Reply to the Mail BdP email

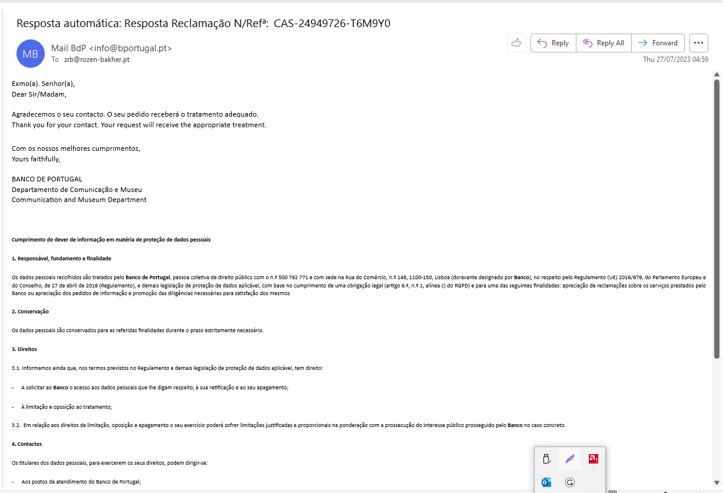pyautogui.click(x=553, y=43)
